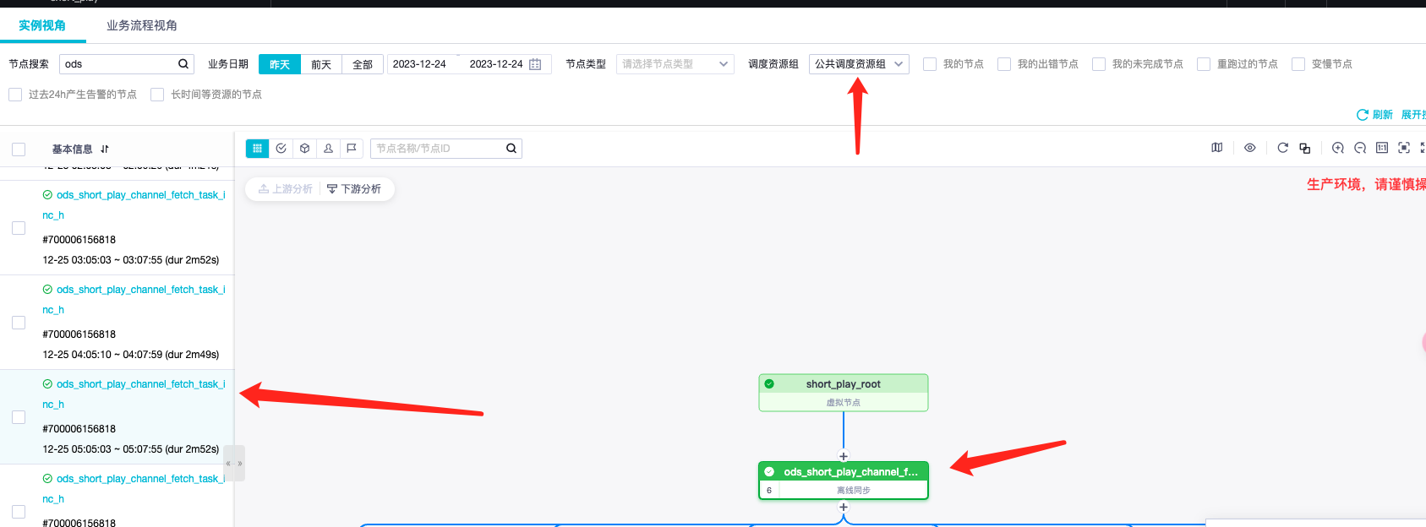Click the 2023-12-24 end date field
Image resolution: width=1426 pixels, height=527 pixels.
(496, 64)
